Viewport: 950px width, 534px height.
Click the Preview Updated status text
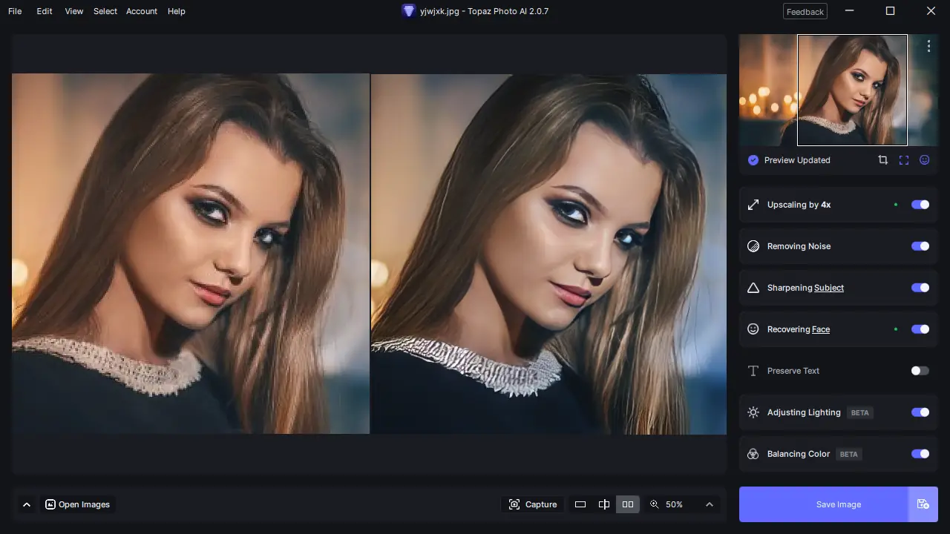click(797, 160)
